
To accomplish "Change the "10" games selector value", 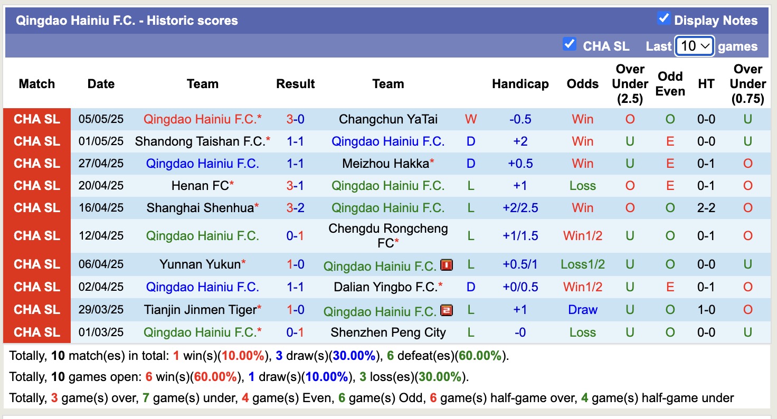I will [x=694, y=46].
